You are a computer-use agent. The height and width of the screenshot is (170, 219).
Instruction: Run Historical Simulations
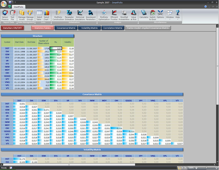(x=80, y=15)
